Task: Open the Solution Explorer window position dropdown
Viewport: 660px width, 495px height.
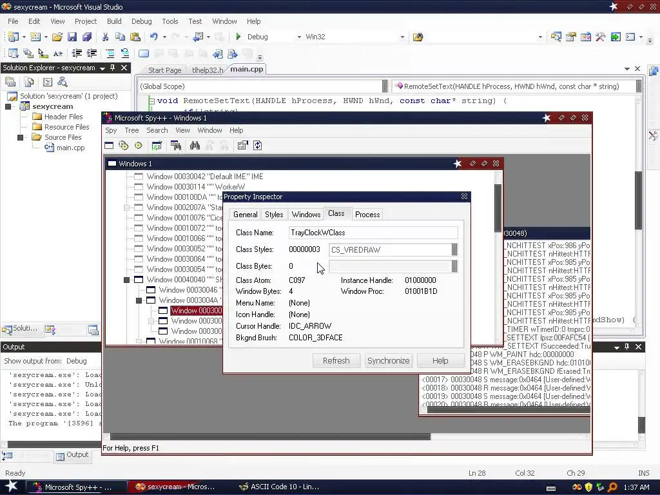Action: pyautogui.click(x=102, y=68)
